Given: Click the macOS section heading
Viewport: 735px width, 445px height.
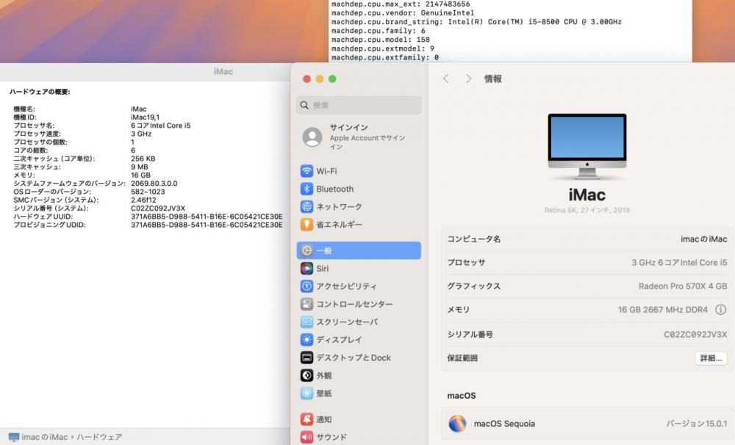Looking at the screenshot, I should [x=462, y=396].
